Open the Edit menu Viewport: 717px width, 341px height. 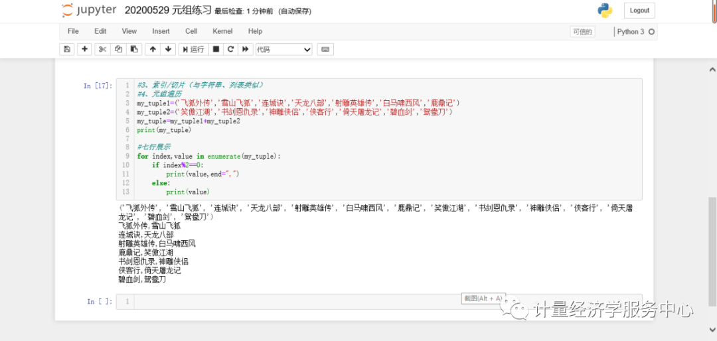point(100,31)
